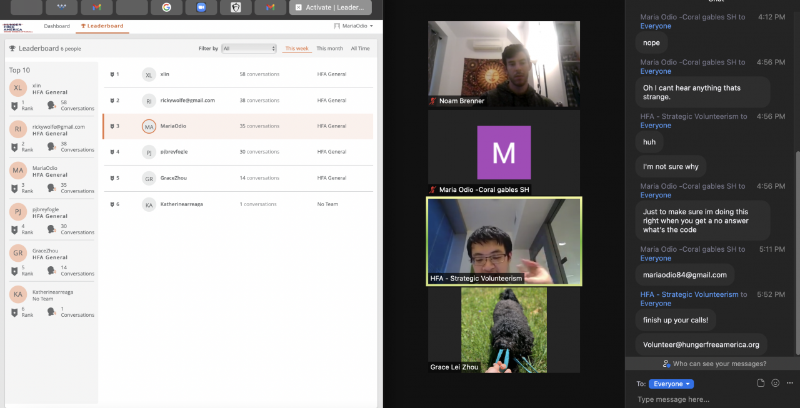Click the rank 1 shield icon in leaderboard table
800x408 pixels.
[112, 74]
